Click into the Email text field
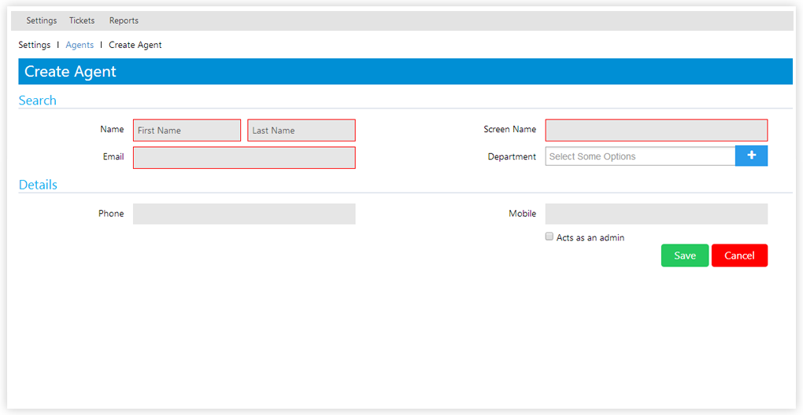Viewport: 803px width, 415px height. pyautogui.click(x=244, y=157)
